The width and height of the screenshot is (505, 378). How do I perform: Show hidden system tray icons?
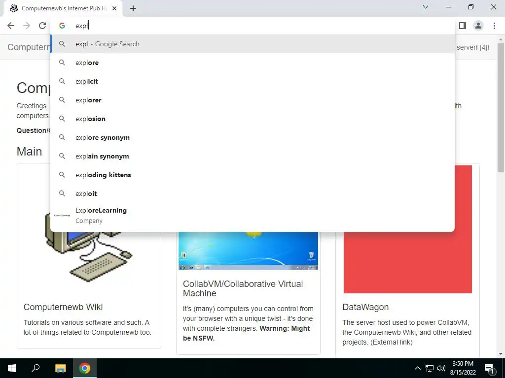(417, 368)
